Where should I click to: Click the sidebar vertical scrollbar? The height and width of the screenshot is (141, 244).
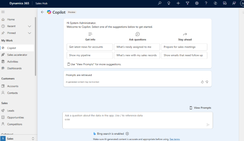[x=36, y=46]
